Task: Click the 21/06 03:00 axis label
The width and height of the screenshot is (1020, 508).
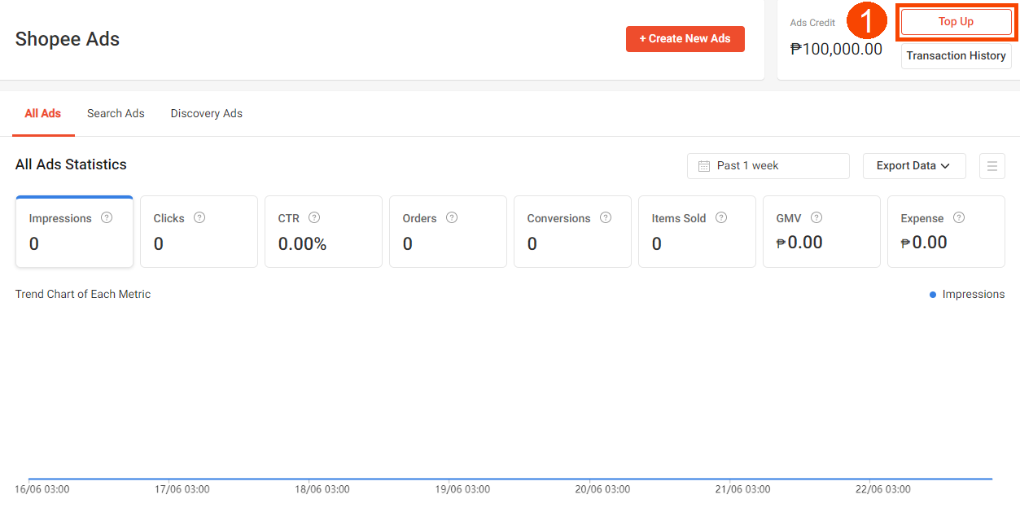Action: coord(742,489)
